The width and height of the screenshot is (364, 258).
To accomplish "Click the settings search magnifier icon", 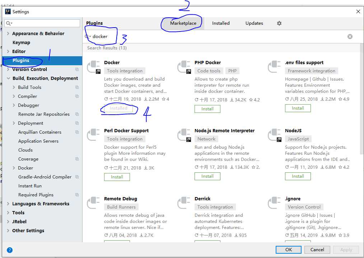I will (9, 23).
